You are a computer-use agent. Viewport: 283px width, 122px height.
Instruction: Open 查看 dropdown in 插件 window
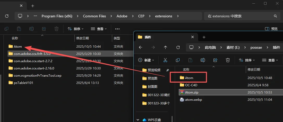pyautogui.click(x=270, y=60)
